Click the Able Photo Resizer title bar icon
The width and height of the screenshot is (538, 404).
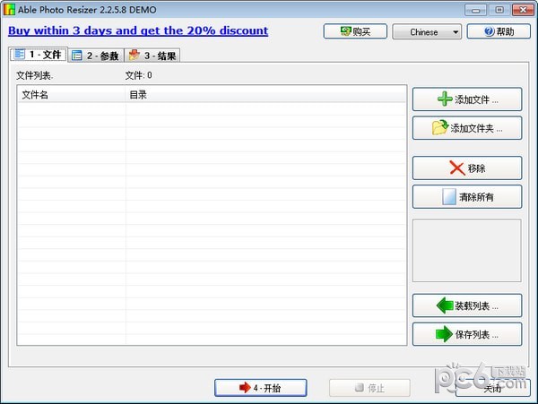pyautogui.click(x=9, y=10)
